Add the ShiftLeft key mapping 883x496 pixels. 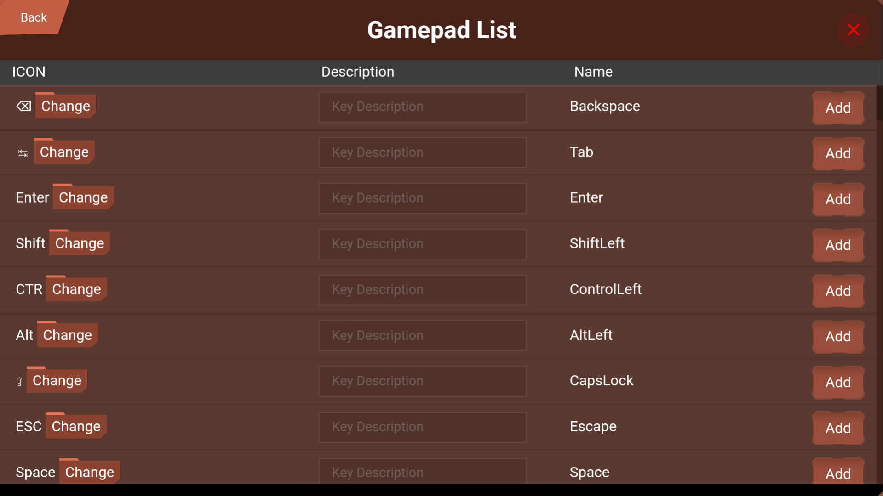pyautogui.click(x=838, y=245)
